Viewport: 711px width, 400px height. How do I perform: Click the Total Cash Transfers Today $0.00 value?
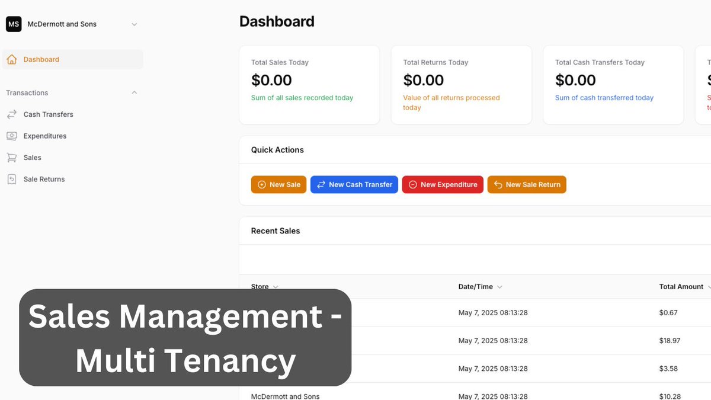575,80
